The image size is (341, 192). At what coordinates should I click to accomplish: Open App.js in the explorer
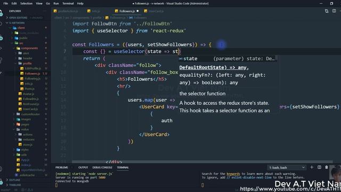point(25,160)
